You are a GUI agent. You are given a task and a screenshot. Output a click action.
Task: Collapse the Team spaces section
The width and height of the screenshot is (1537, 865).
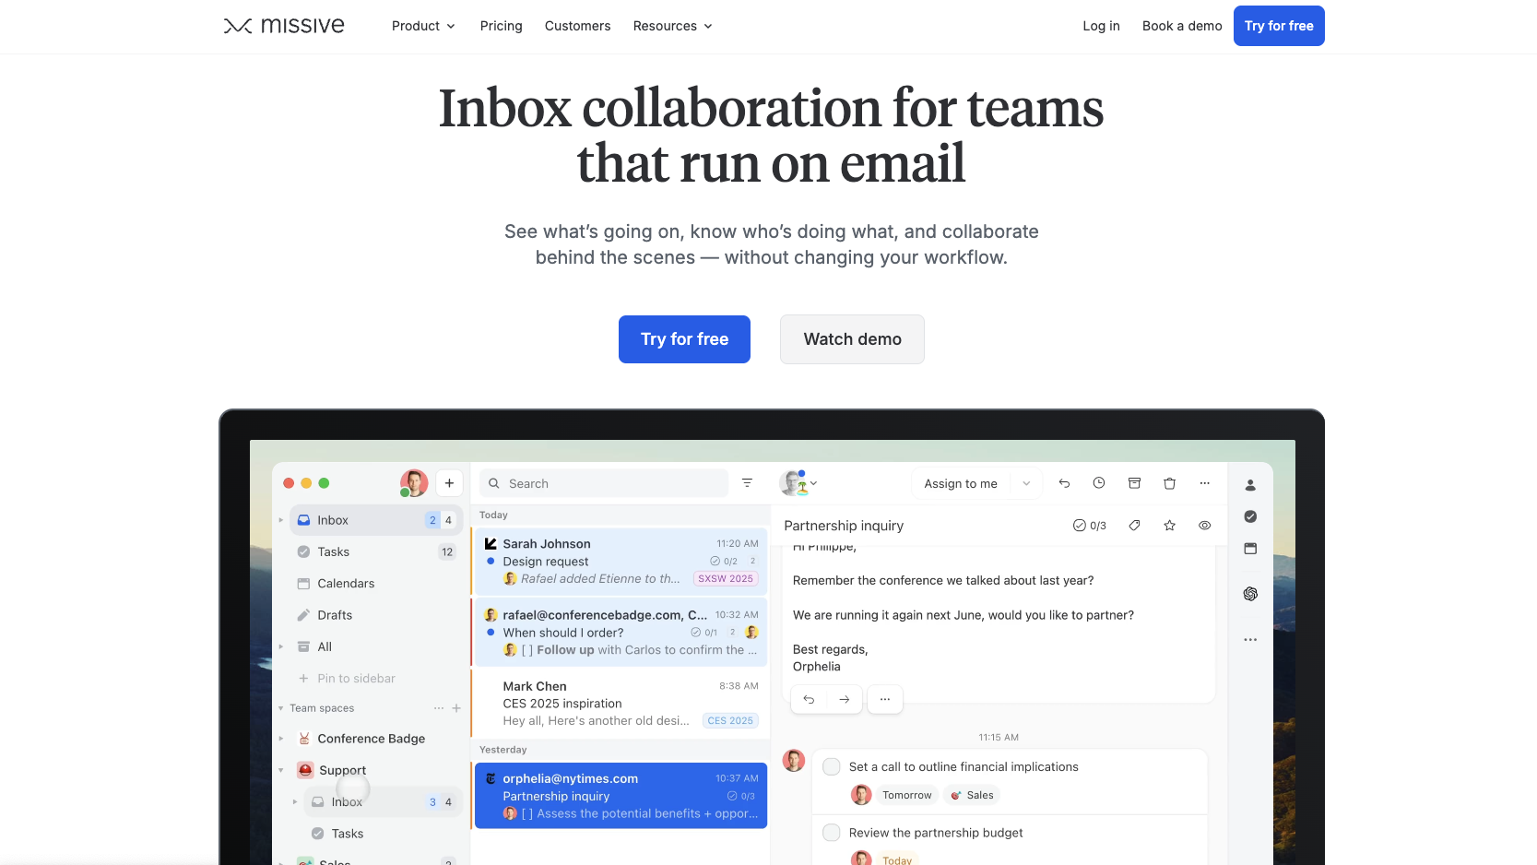[x=281, y=708]
